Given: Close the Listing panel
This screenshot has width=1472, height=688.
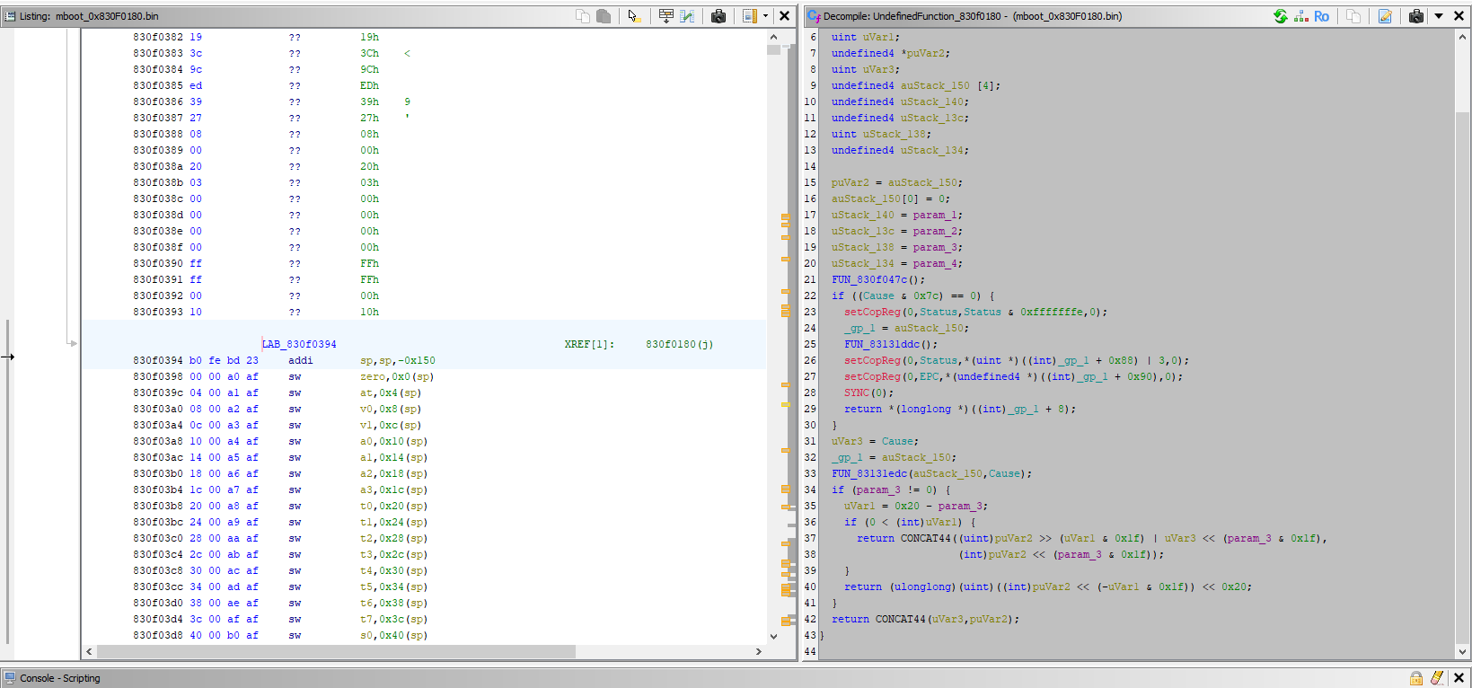Looking at the screenshot, I should click(784, 15).
